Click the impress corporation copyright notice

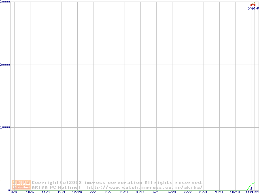tap(117, 183)
